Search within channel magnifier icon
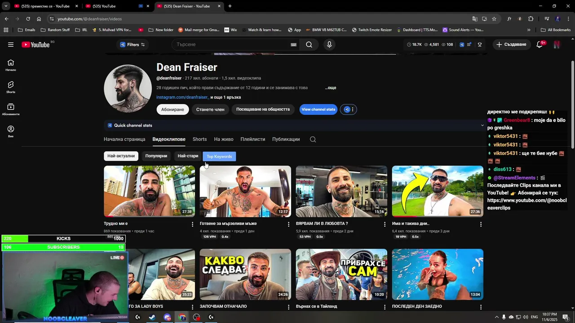Screen dimensions: 575x323 313,139
